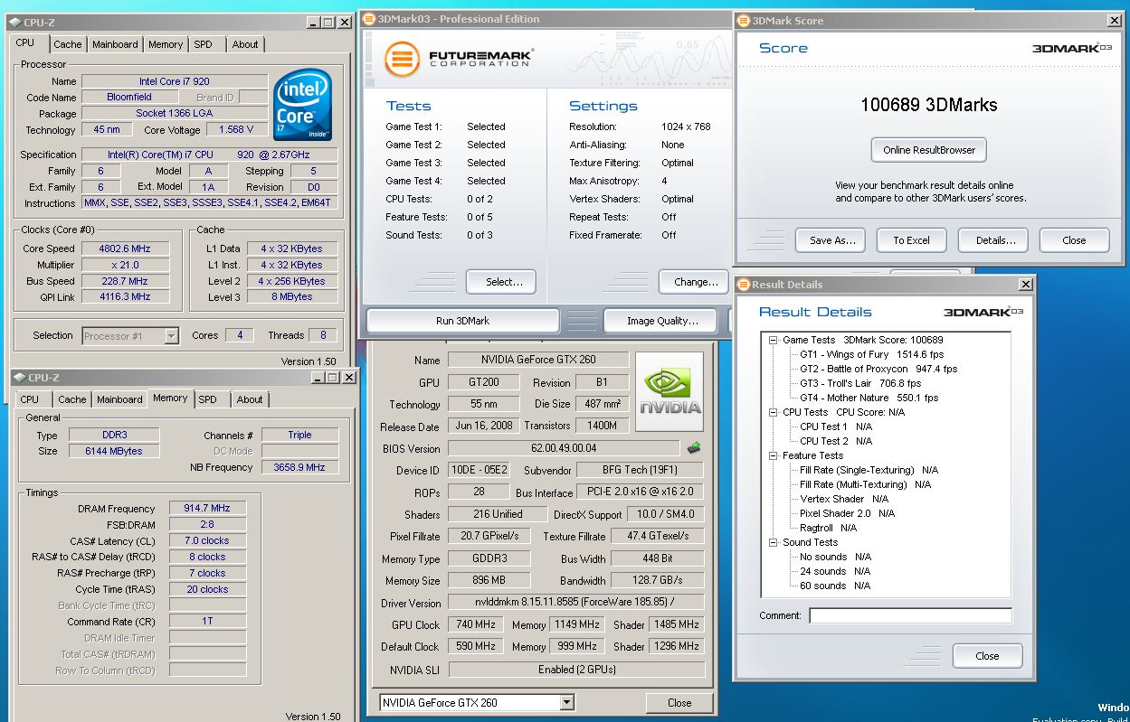The height and width of the screenshot is (722, 1130).
Task: Click the 3DMark03 title bar icon
Action: [x=367, y=19]
